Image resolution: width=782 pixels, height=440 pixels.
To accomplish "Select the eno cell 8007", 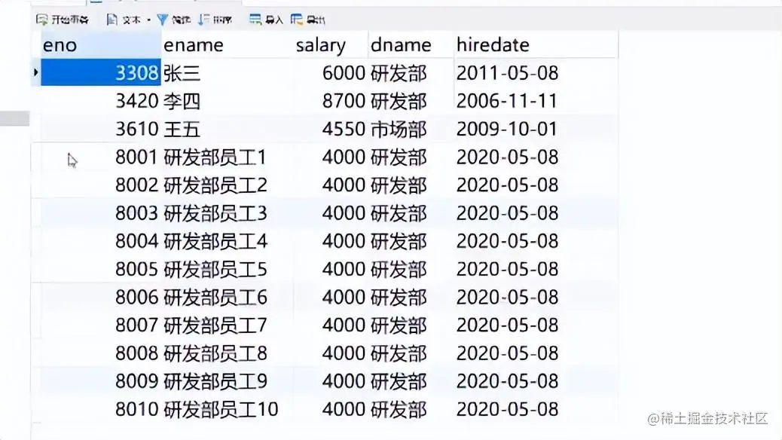I will click(x=101, y=325).
